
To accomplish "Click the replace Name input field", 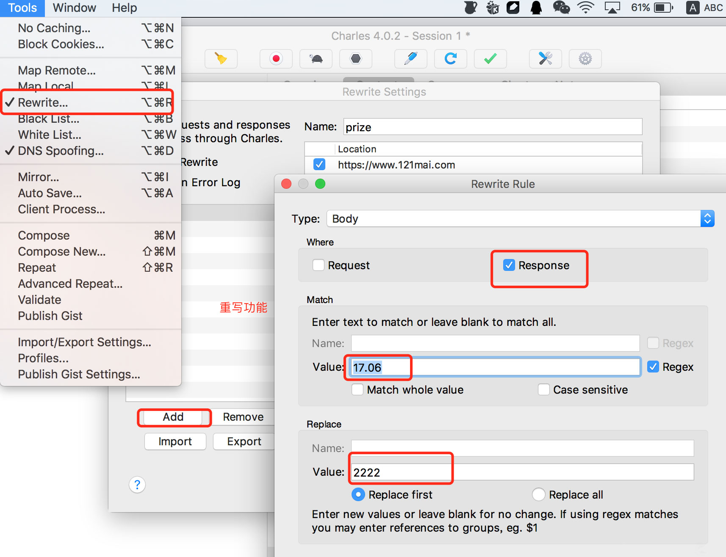I will click(x=522, y=448).
